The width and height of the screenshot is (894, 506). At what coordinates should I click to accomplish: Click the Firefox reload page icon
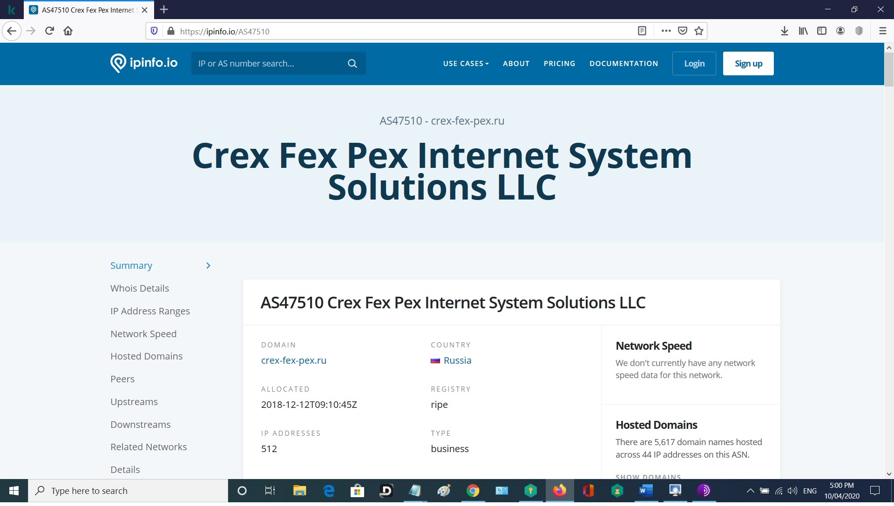click(49, 31)
